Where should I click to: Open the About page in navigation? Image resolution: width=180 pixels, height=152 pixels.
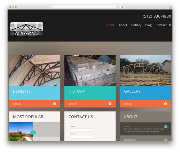123,25
